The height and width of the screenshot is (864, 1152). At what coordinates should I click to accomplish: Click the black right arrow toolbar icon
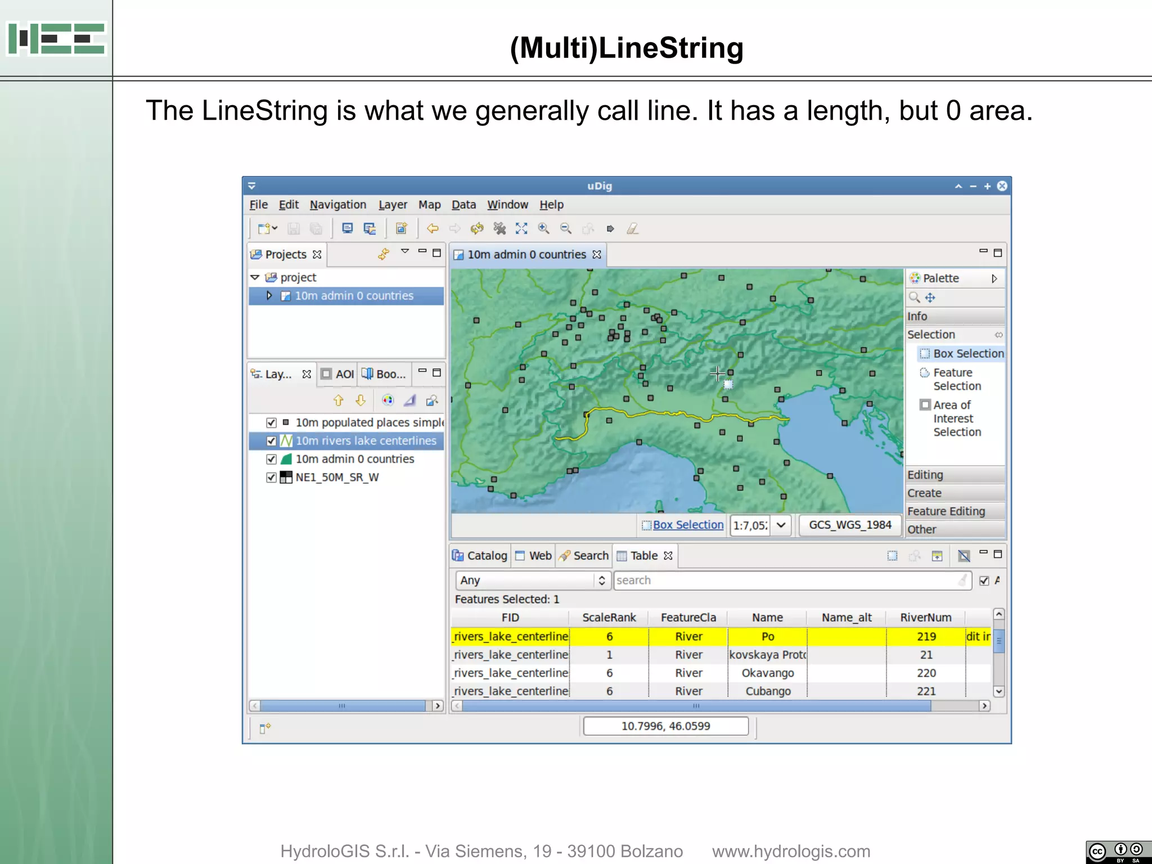click(x=610, y=228)
